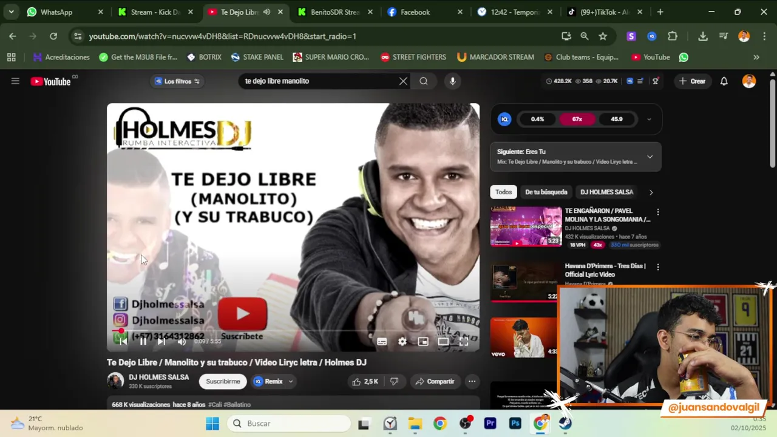
Task: Start voice search with the microphone
Action: (452, 81)
